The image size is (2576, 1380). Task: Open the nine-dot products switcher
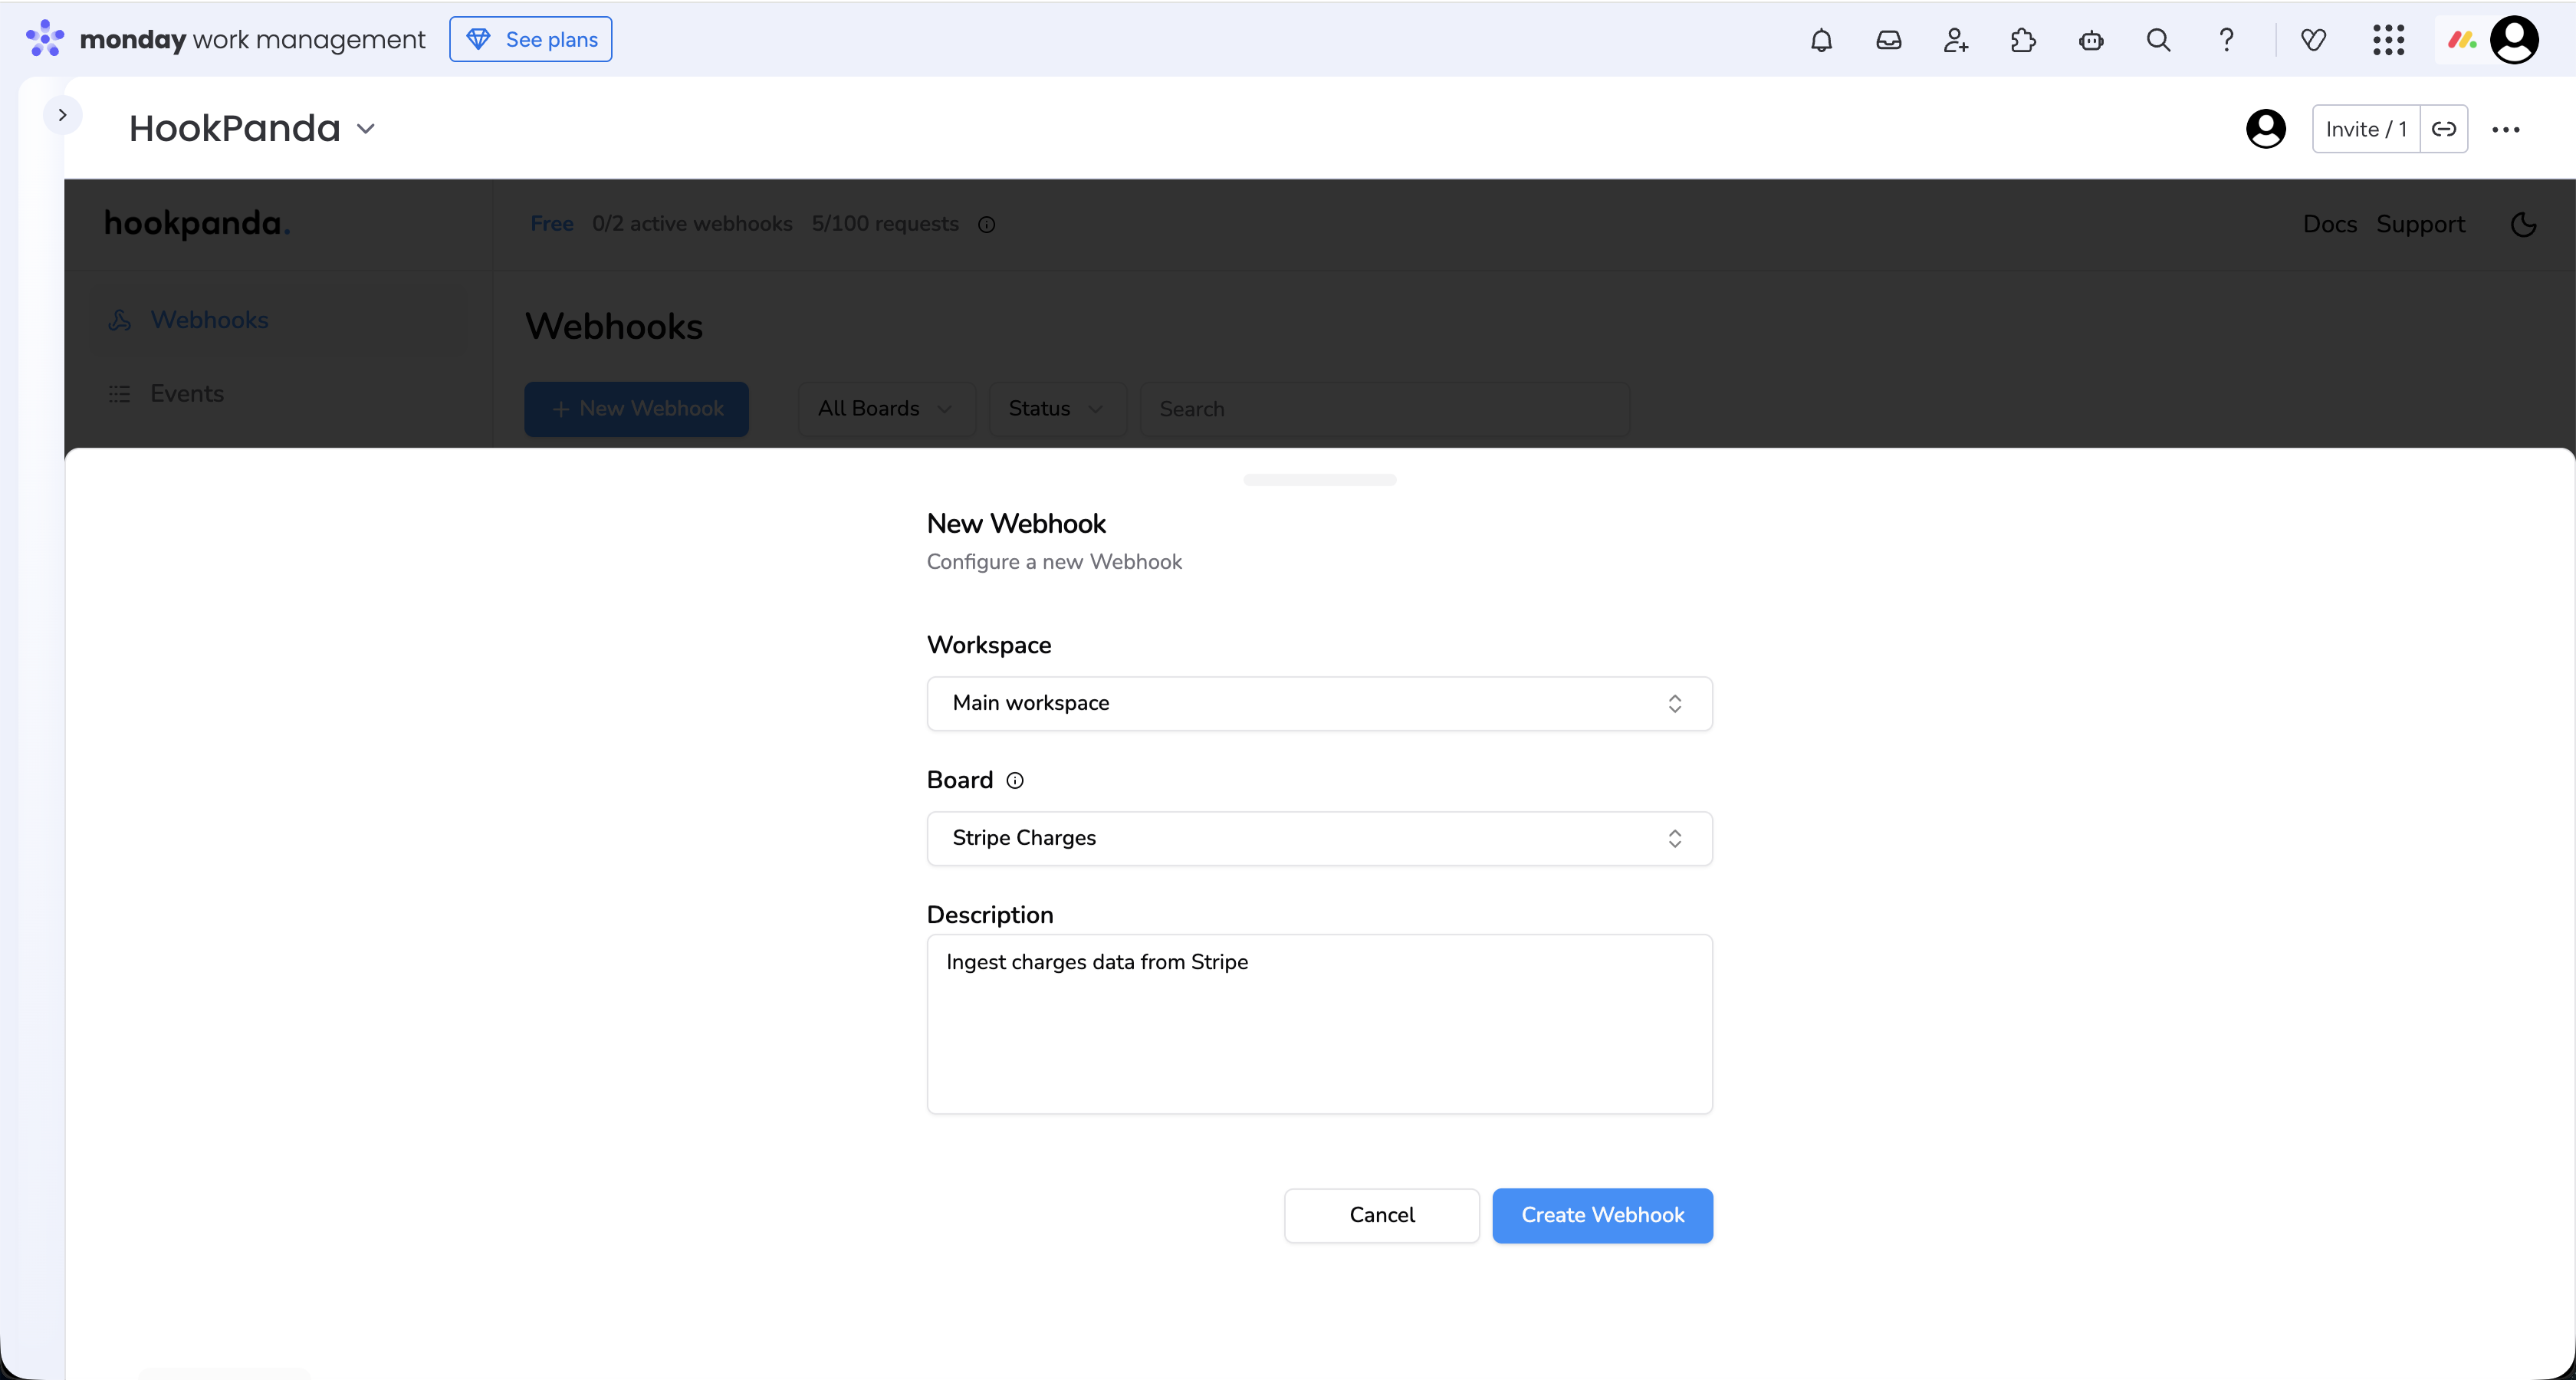coord(2388,40)
